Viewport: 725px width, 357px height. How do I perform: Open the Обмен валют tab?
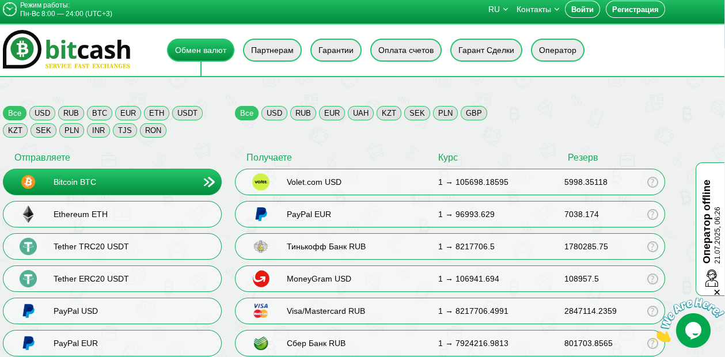point(200,50)
